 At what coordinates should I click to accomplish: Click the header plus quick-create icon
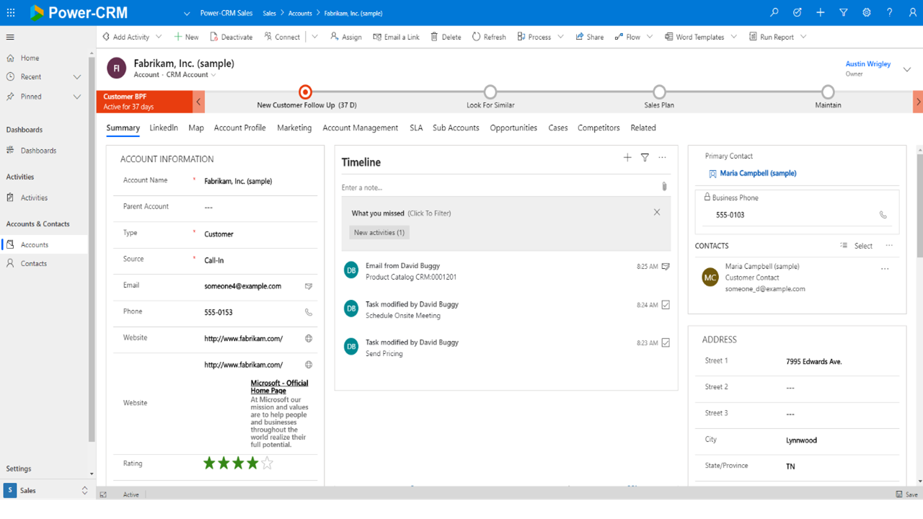point(821,12)
